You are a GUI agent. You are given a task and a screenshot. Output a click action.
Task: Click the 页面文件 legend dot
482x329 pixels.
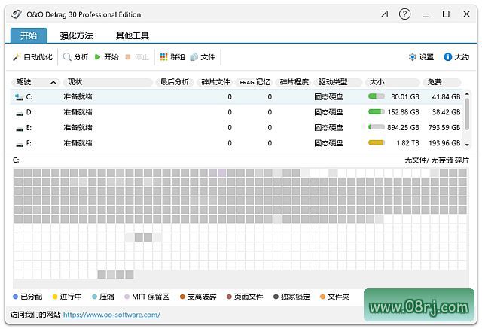pos(229,297)
